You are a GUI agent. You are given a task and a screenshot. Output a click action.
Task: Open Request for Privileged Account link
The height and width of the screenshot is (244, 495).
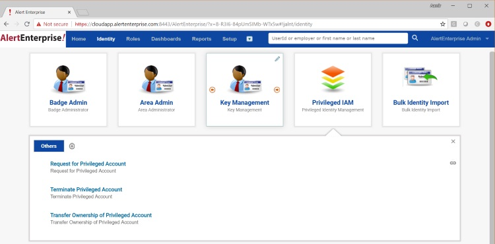[x=88, y=164]
